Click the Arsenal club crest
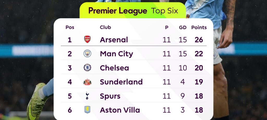This screenshot has width=267, height=120. 87,40
